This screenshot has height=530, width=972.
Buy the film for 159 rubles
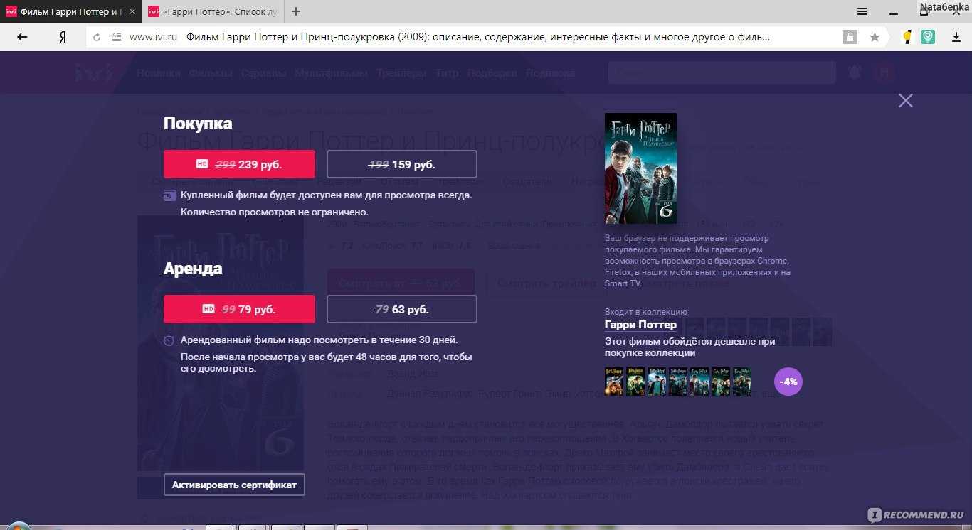pyautogui.click(x=402, y=164)
